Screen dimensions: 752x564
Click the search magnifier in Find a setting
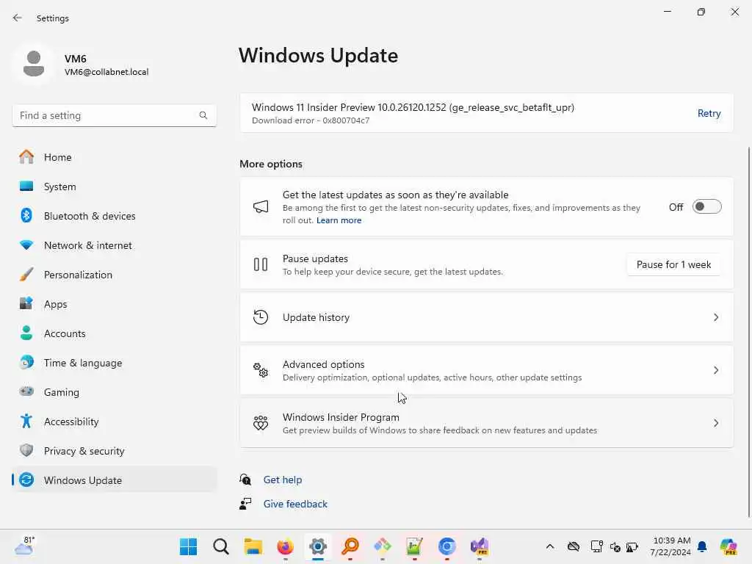coord(203,115)
